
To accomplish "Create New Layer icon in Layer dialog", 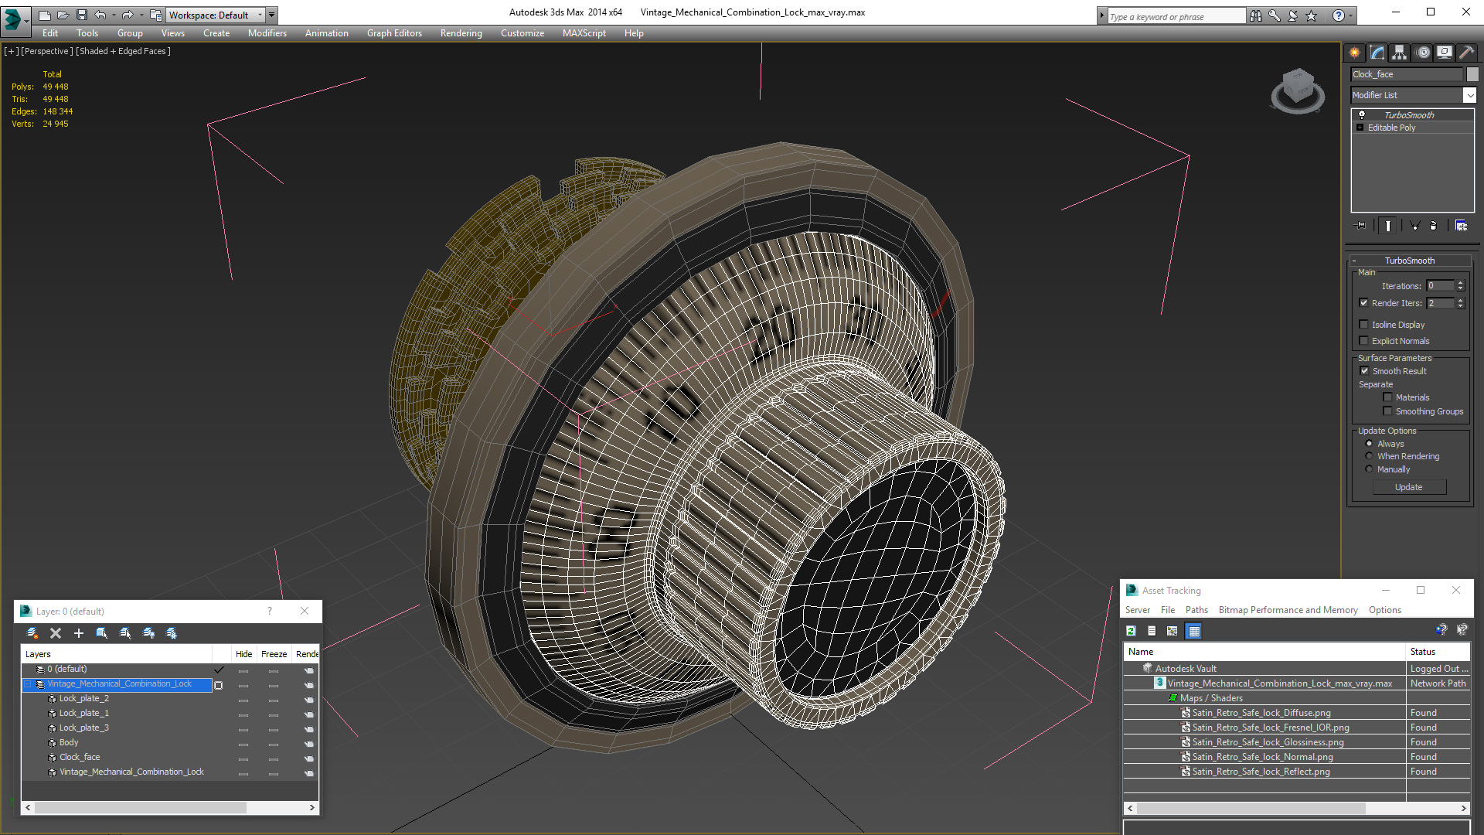I will point(32,633).
